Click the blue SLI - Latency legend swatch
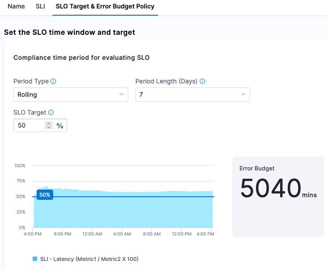The width and height of the screenshot is (327, 269). pyautogui.click(x=35, y=259)
